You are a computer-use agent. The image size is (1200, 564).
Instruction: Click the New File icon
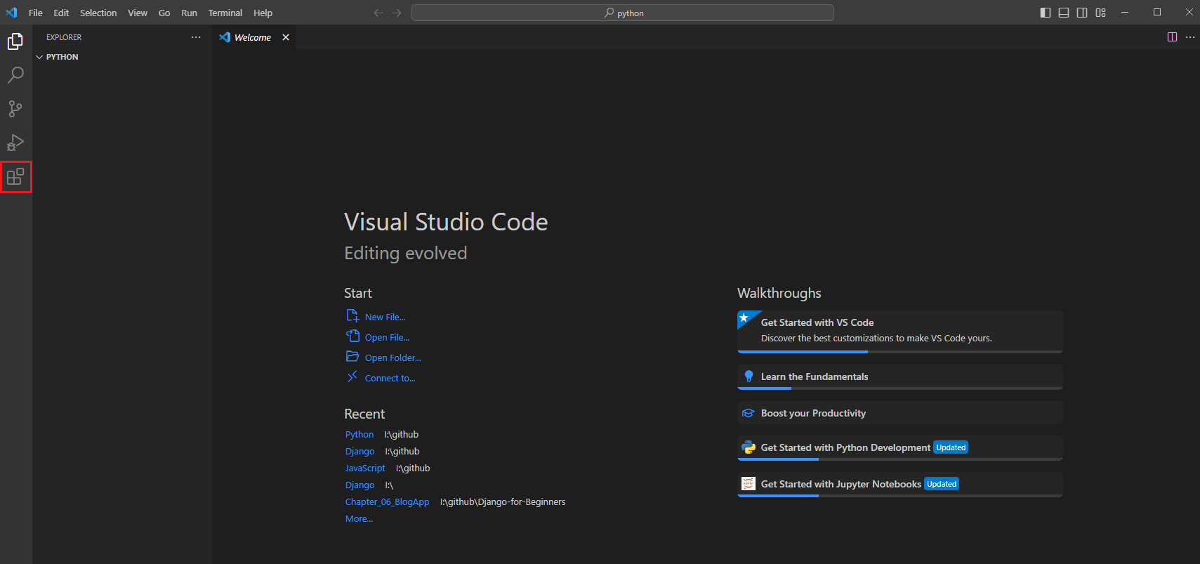(x=352, y=316)
